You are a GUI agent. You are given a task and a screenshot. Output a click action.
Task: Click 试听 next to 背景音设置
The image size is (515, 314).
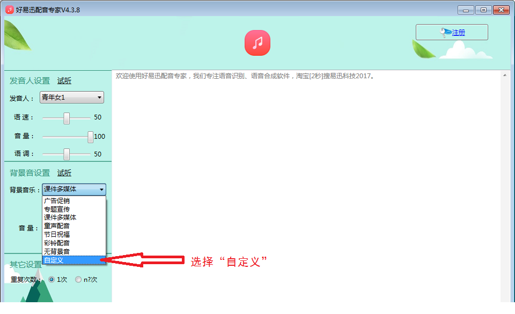64,173
